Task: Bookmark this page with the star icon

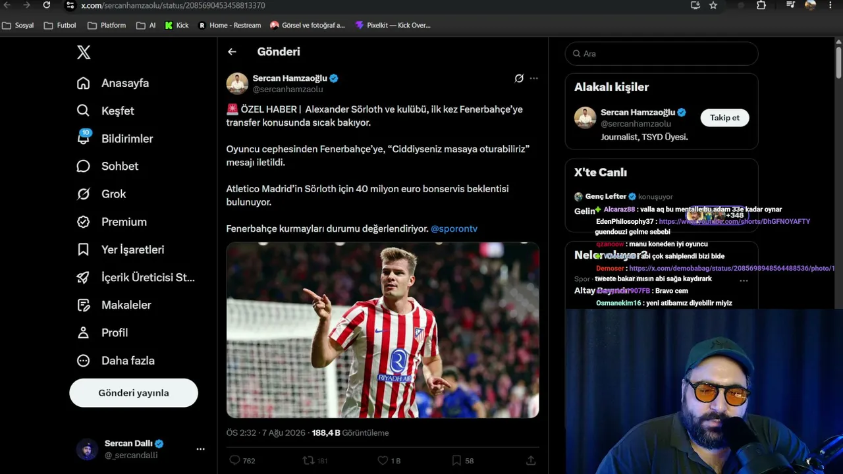Action: pyautogui.click(x=713, y=5)
